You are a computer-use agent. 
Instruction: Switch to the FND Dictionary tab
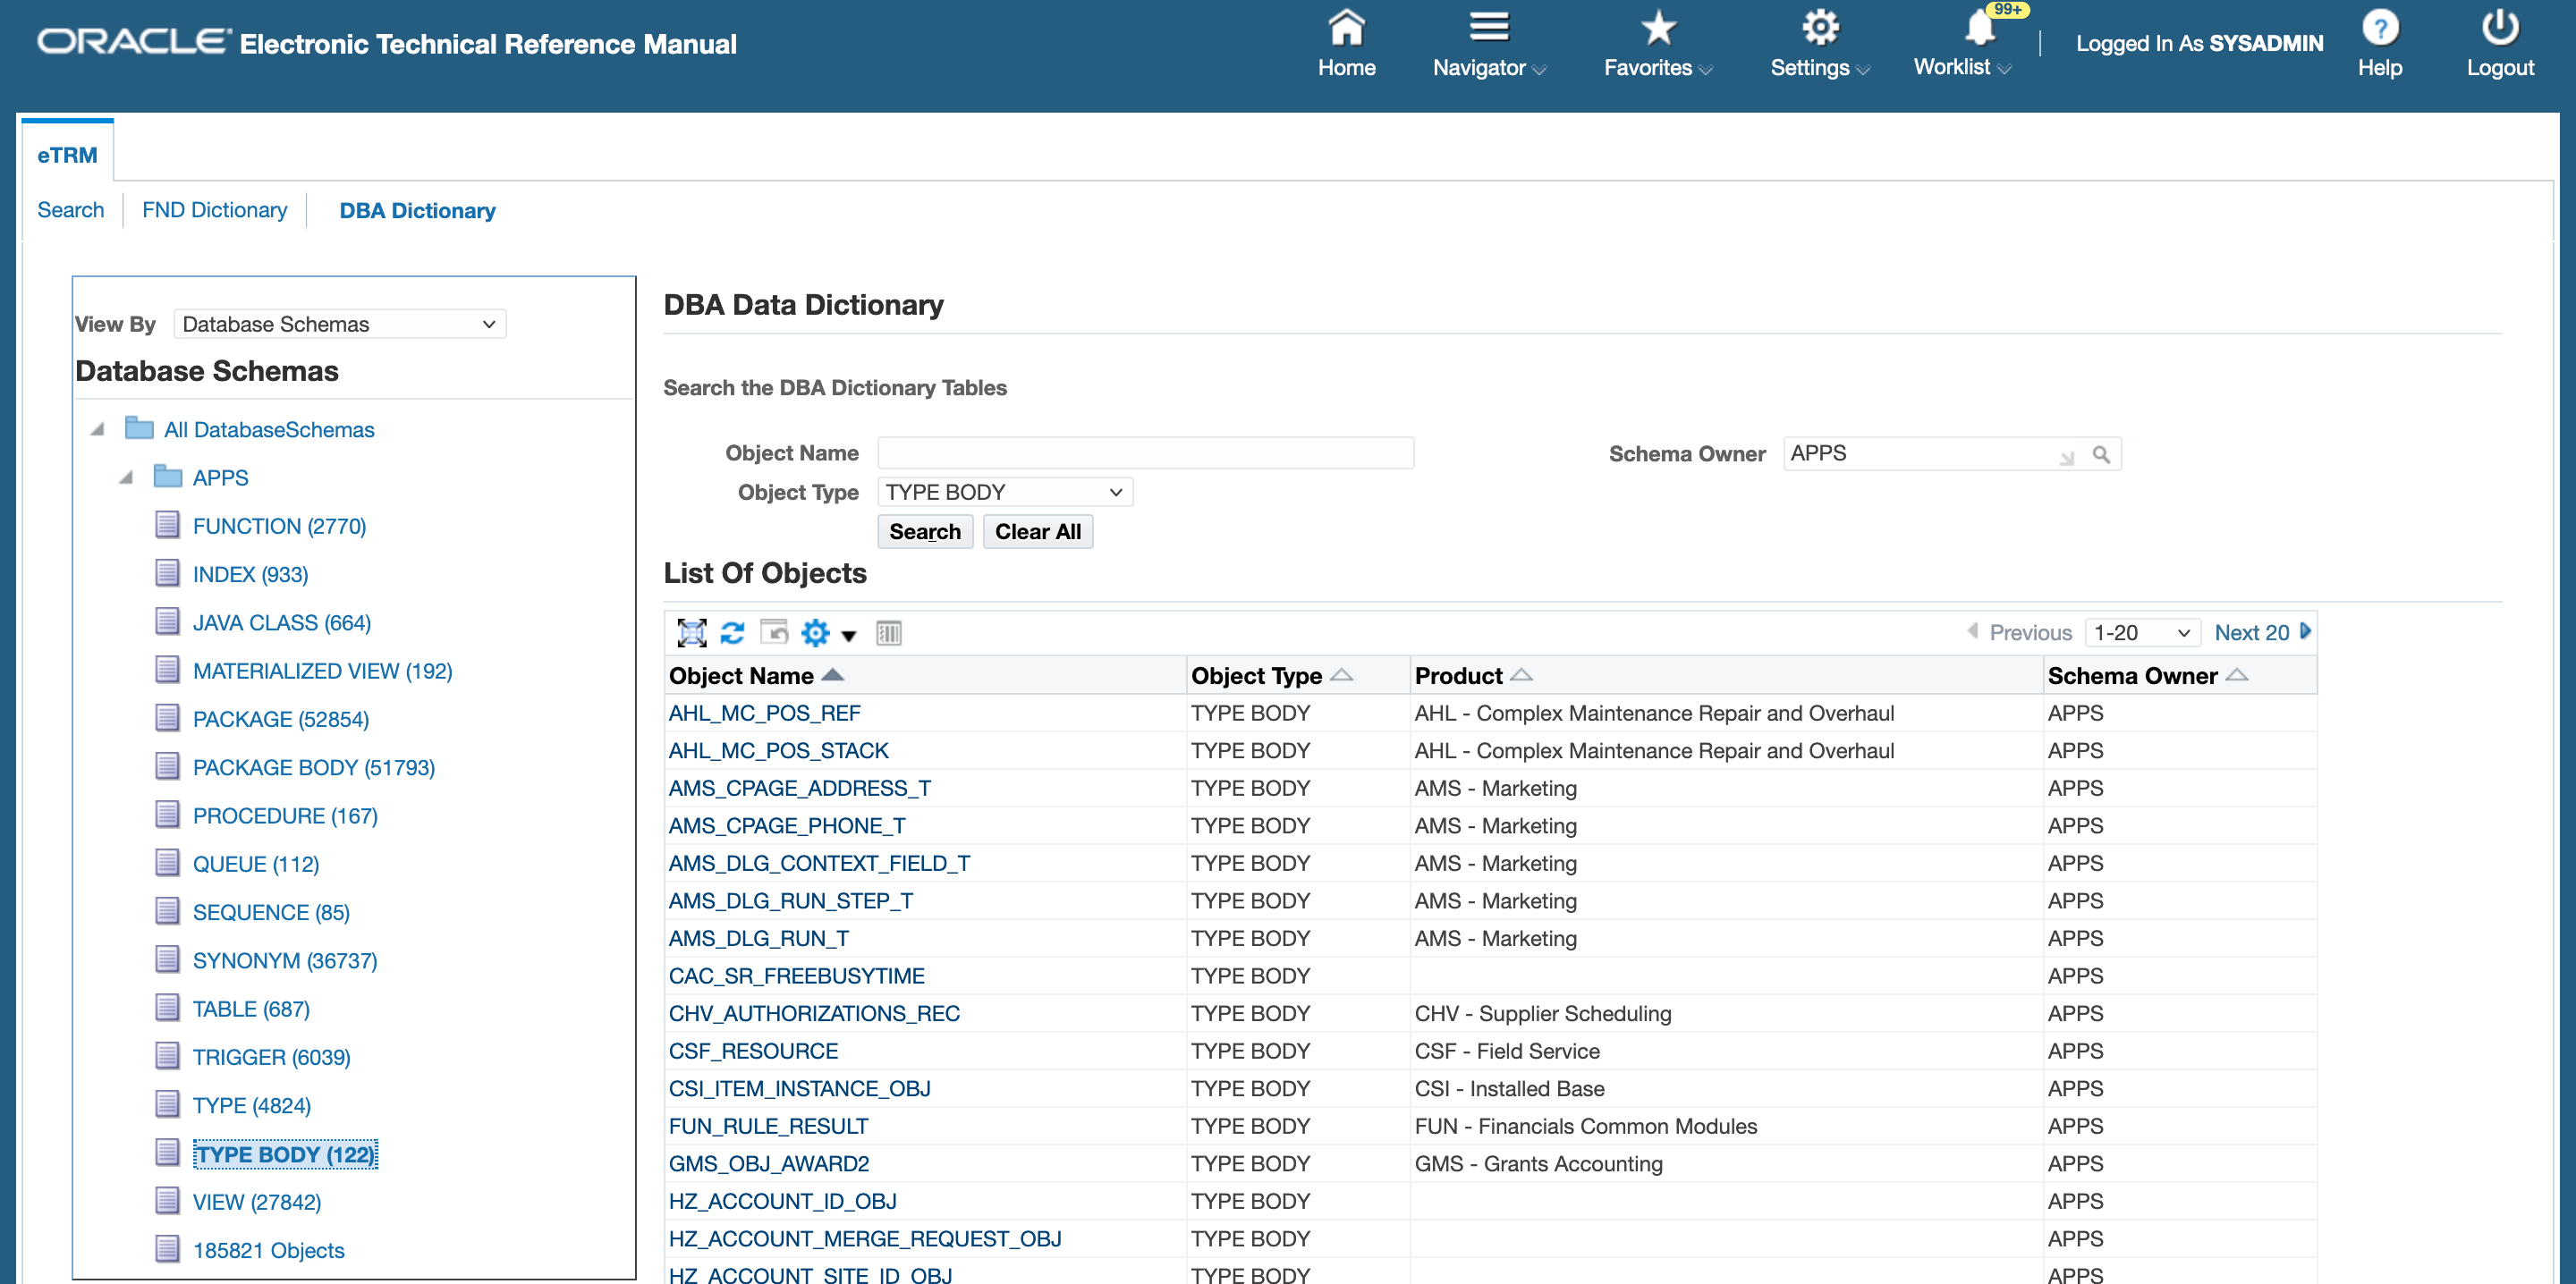pyautogui.click(x=214, y=210)
